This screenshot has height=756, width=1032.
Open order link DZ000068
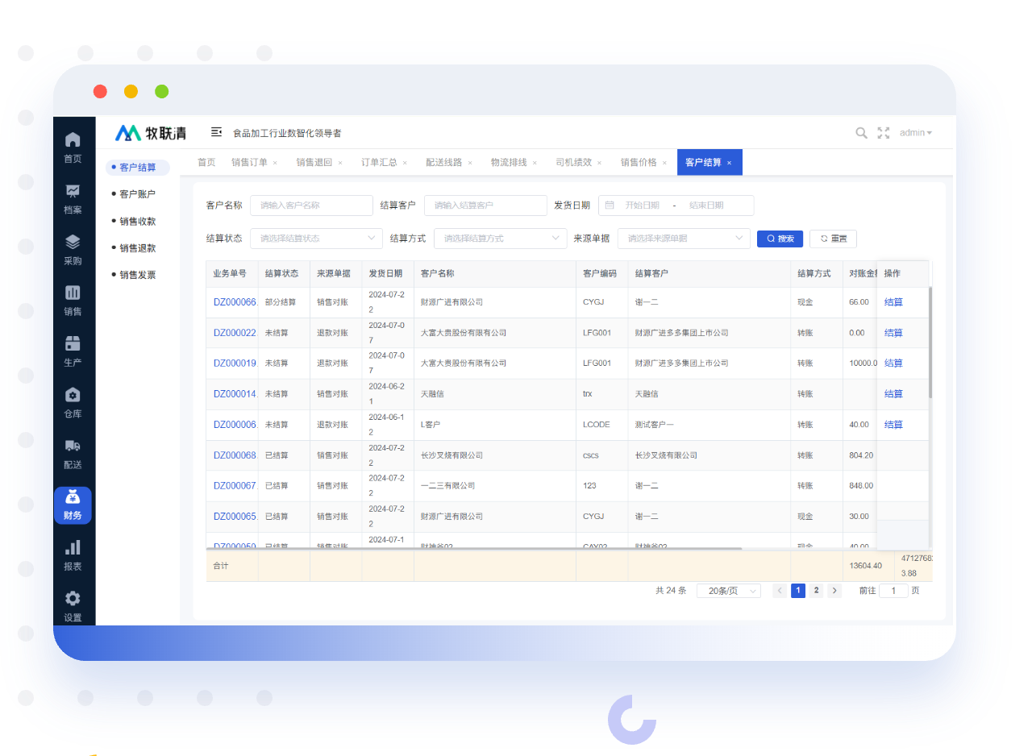235,455
